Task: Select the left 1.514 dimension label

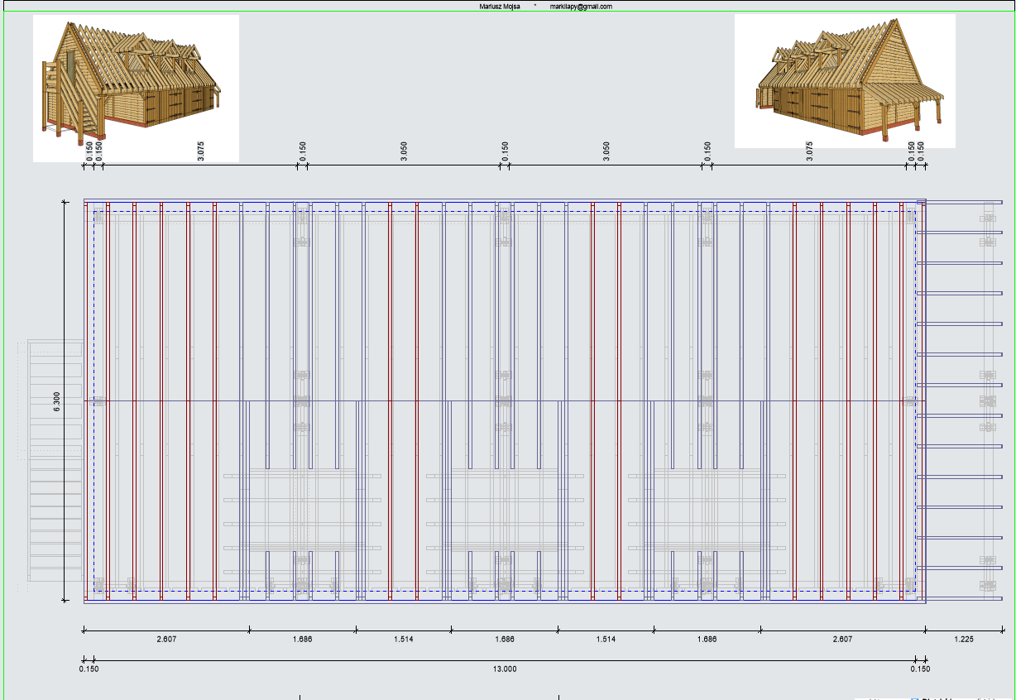Action: pyautogui.click(x=404, y=640)
